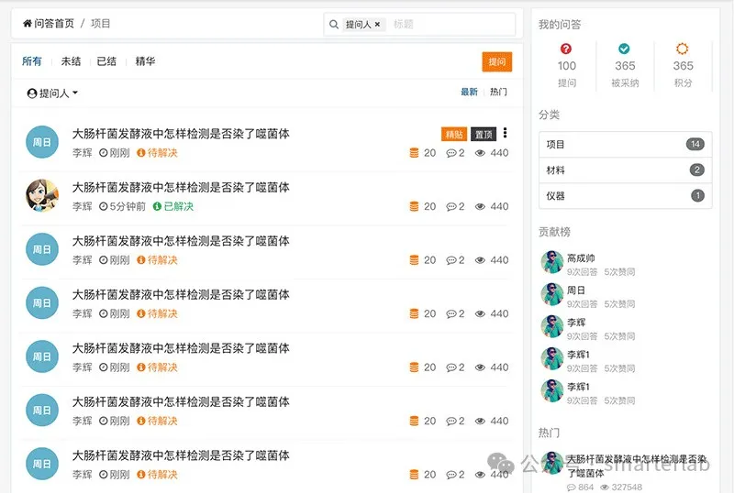Sort questions by 最新
Image resolution: width=734 pixels, height=493 pixels.
click(469, 92)
